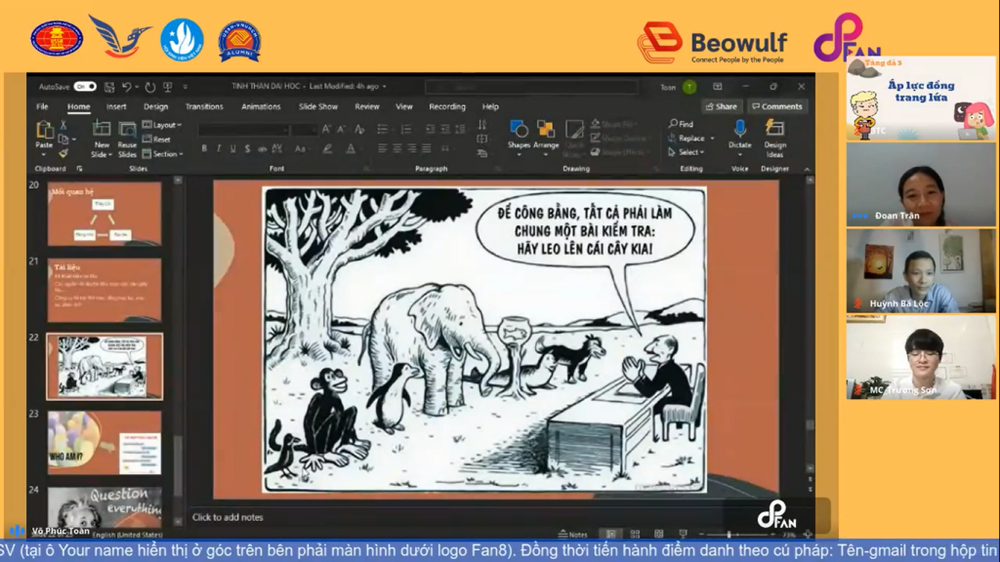The image size is (1000, 562).
Task: Open the Comments button
Action: [x=776, y=106]
